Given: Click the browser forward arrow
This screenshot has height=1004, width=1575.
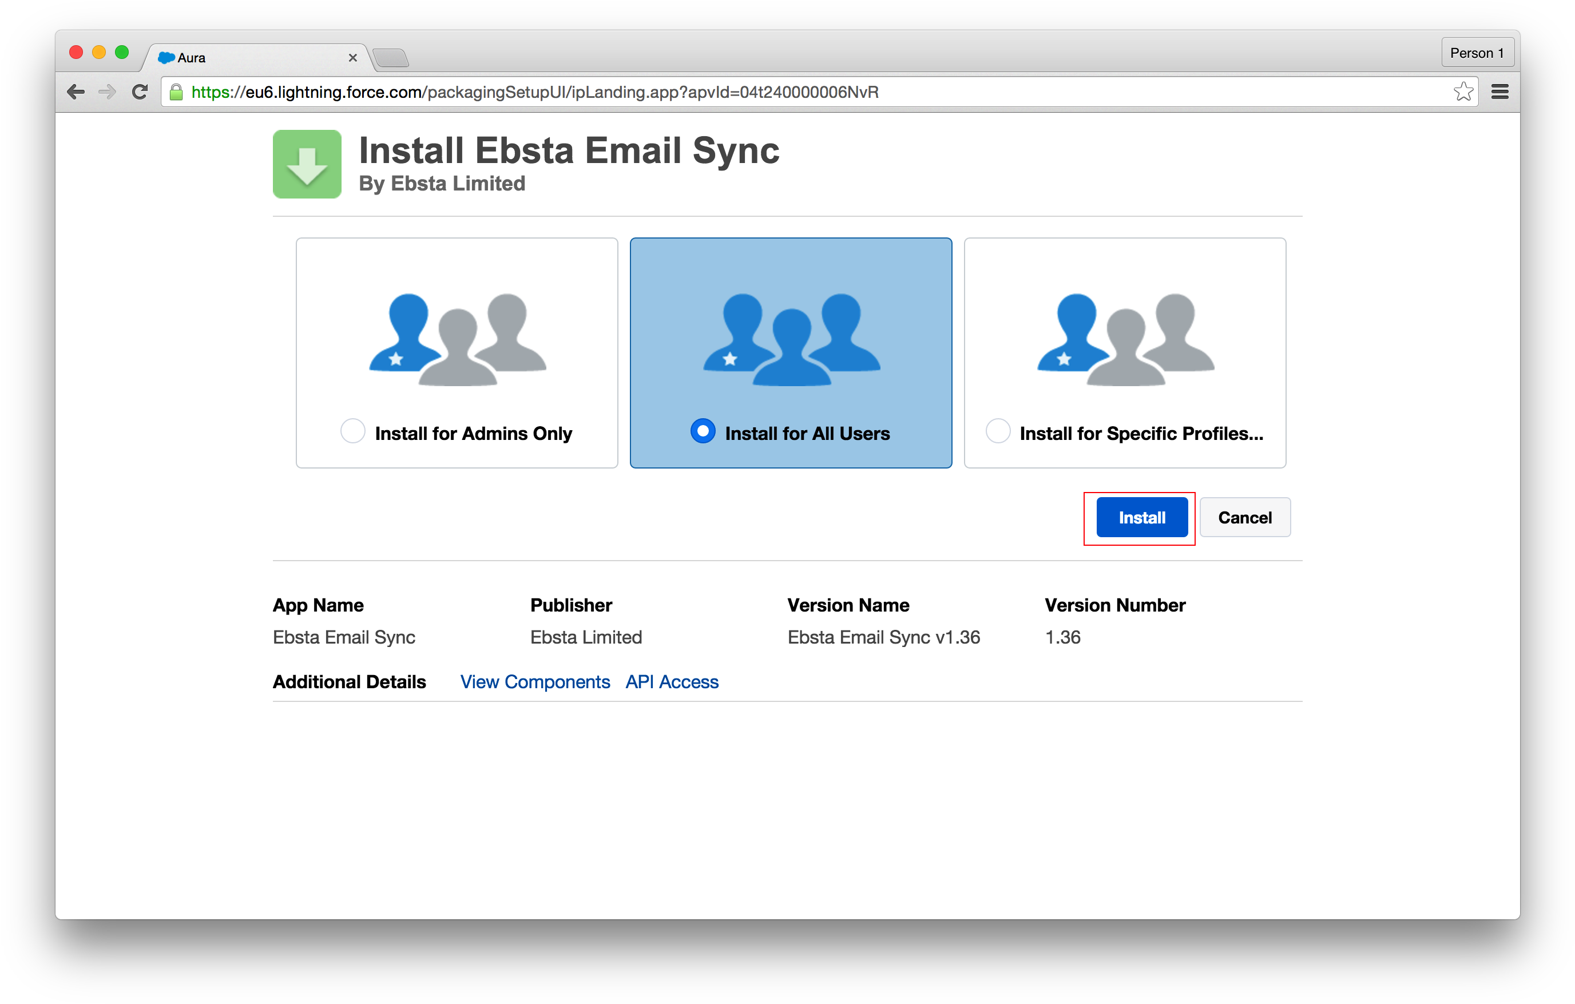Looking at the screenshot, I should 107,92.
